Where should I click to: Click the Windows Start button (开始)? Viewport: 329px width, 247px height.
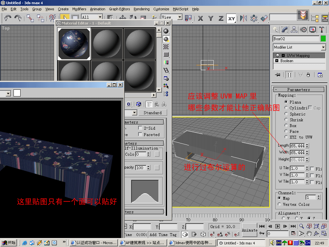pos(9,243)
